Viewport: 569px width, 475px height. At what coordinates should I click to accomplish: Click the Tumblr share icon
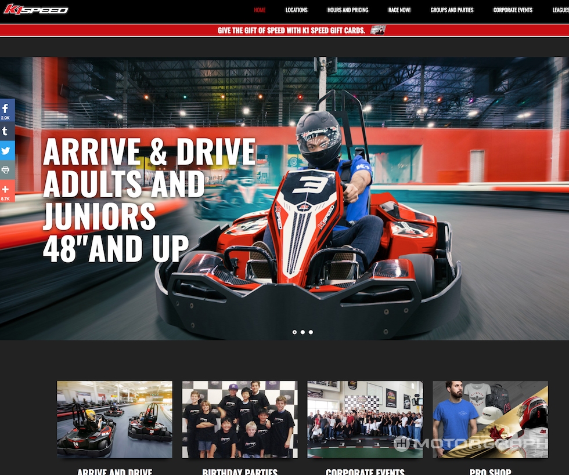point(6,130)
